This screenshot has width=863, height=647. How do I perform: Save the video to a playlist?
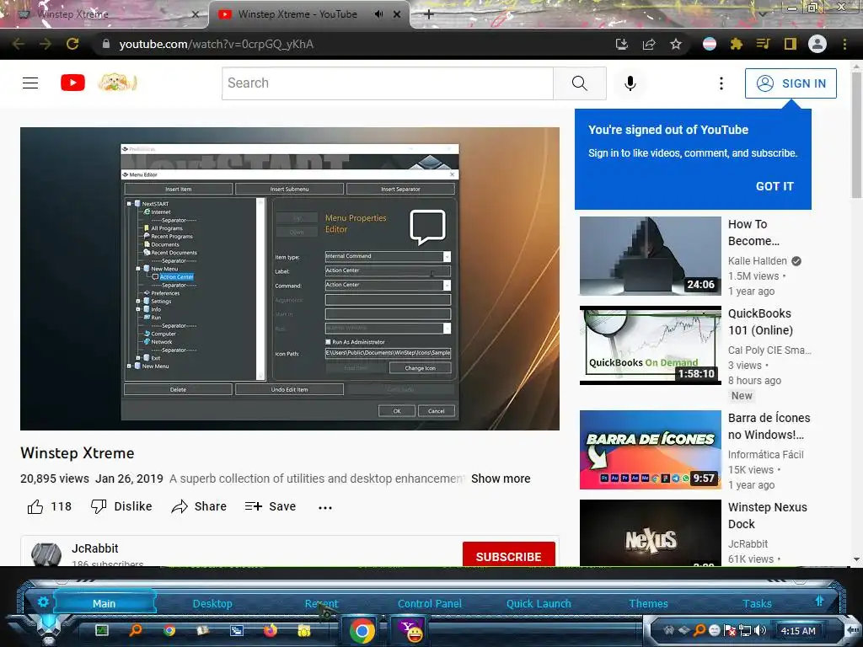pos(271,506)
